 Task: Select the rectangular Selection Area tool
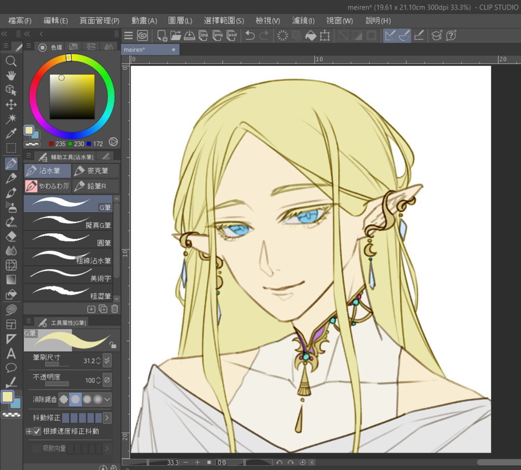[x=11, y=148]
